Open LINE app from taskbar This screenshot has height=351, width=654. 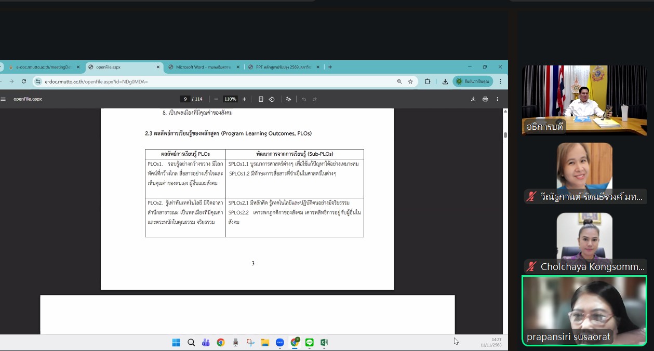(310, 343)
